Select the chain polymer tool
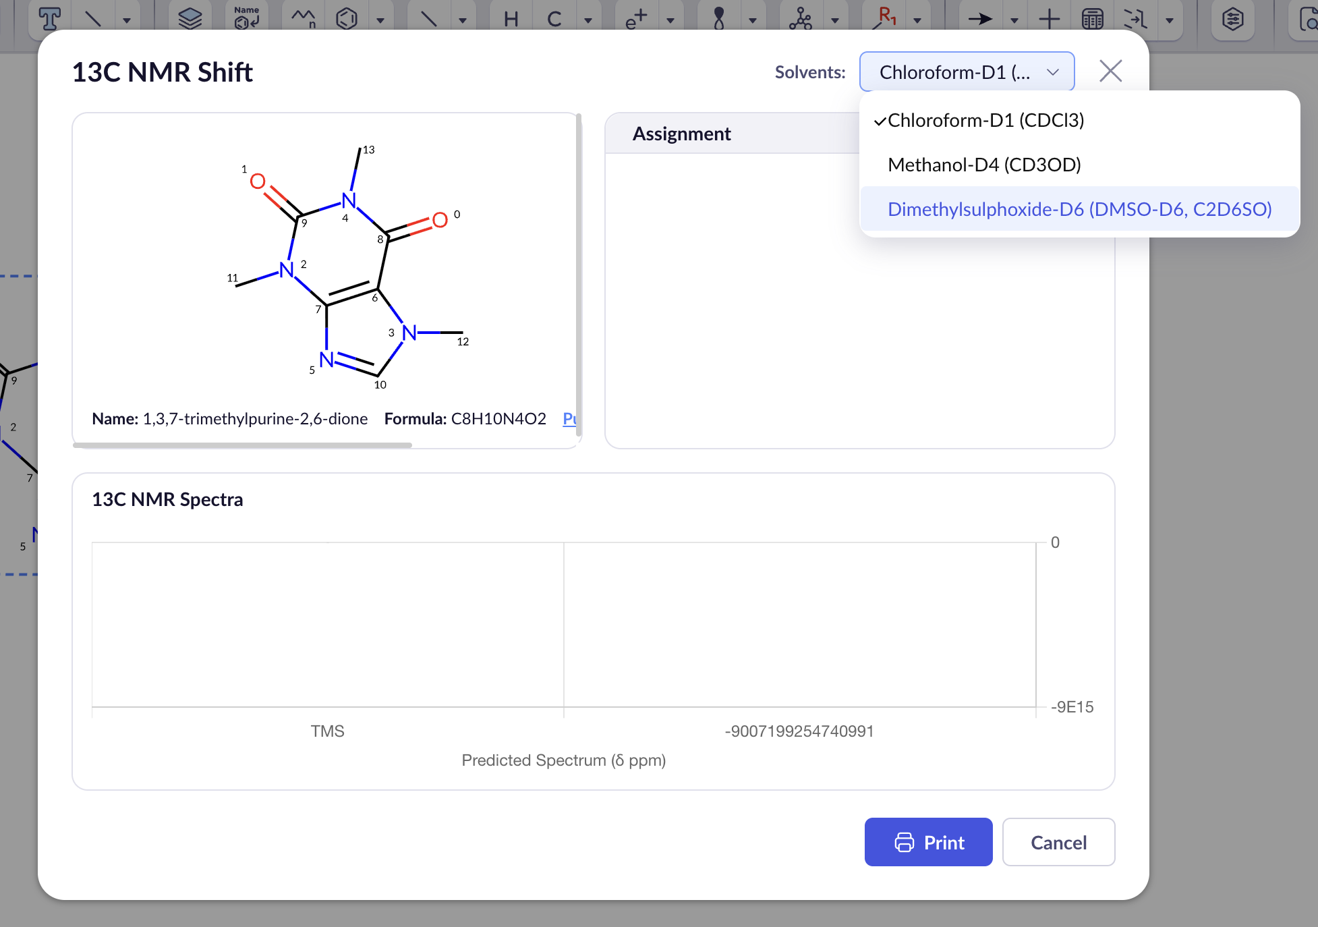Screen dimensions: 1318x927 (x=304, y=18)
